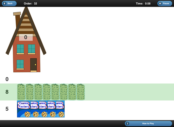Go back with the Back button
The width and height of the screenshot is (174, 127).
9,3
